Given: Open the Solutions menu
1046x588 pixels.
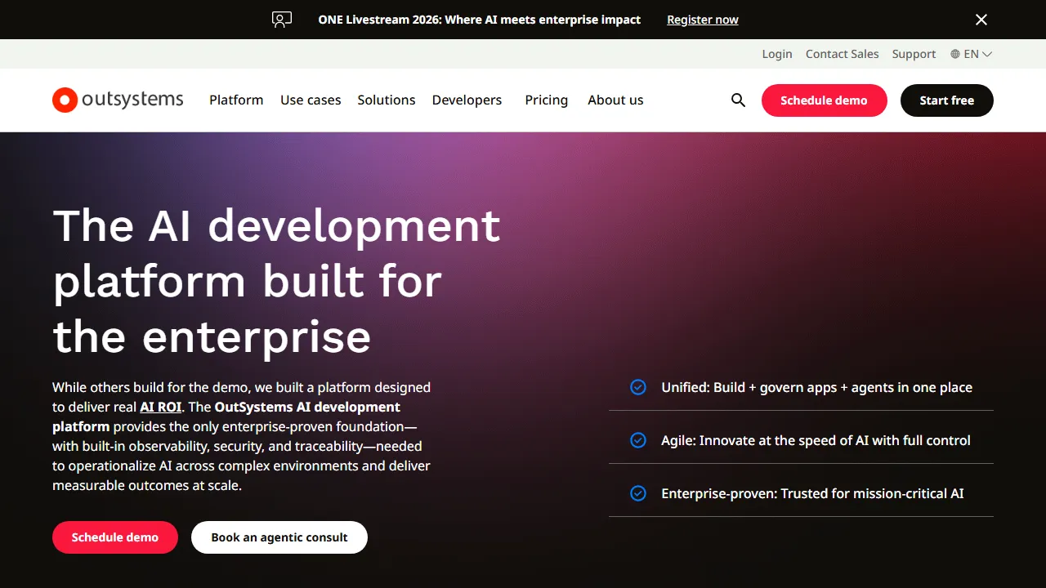Looking at the screenshot, I should click(387, 100).
